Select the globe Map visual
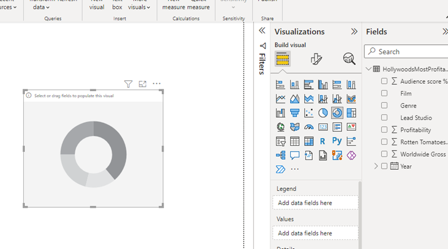Viewport: 448px width, 249px height. pos(281,127)
